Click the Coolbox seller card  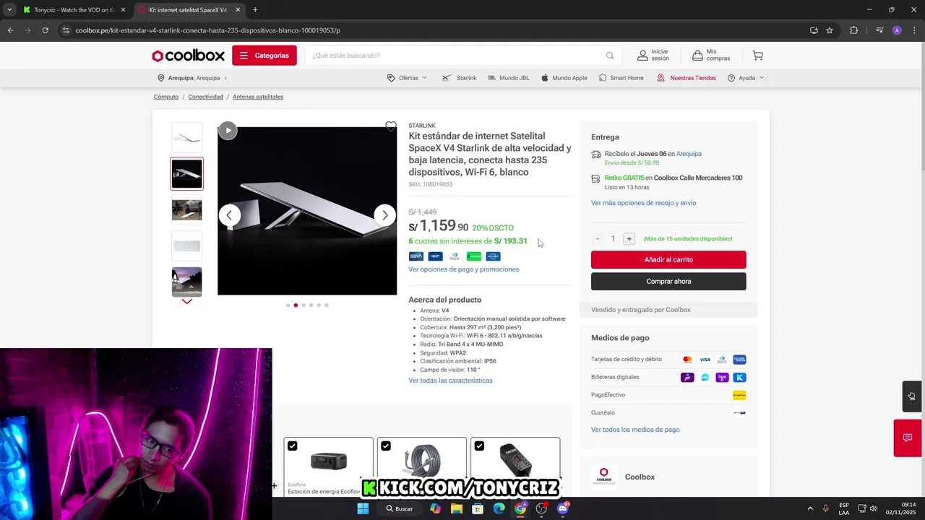point(668,477)
